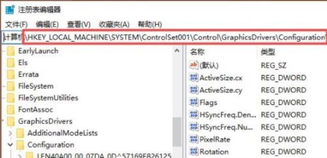327x158 pixels.
Task: Click the tree pane scrollbar up arrow
Action: tap(177, 51)
